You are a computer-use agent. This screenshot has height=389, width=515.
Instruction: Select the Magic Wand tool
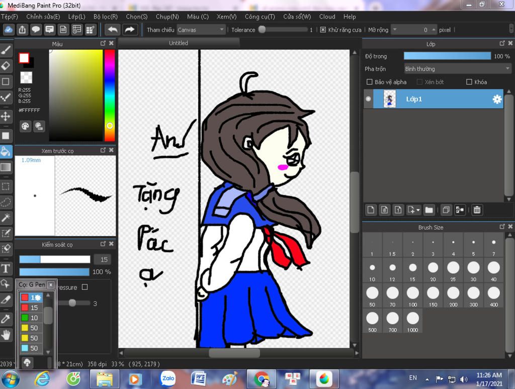(6, 217)
